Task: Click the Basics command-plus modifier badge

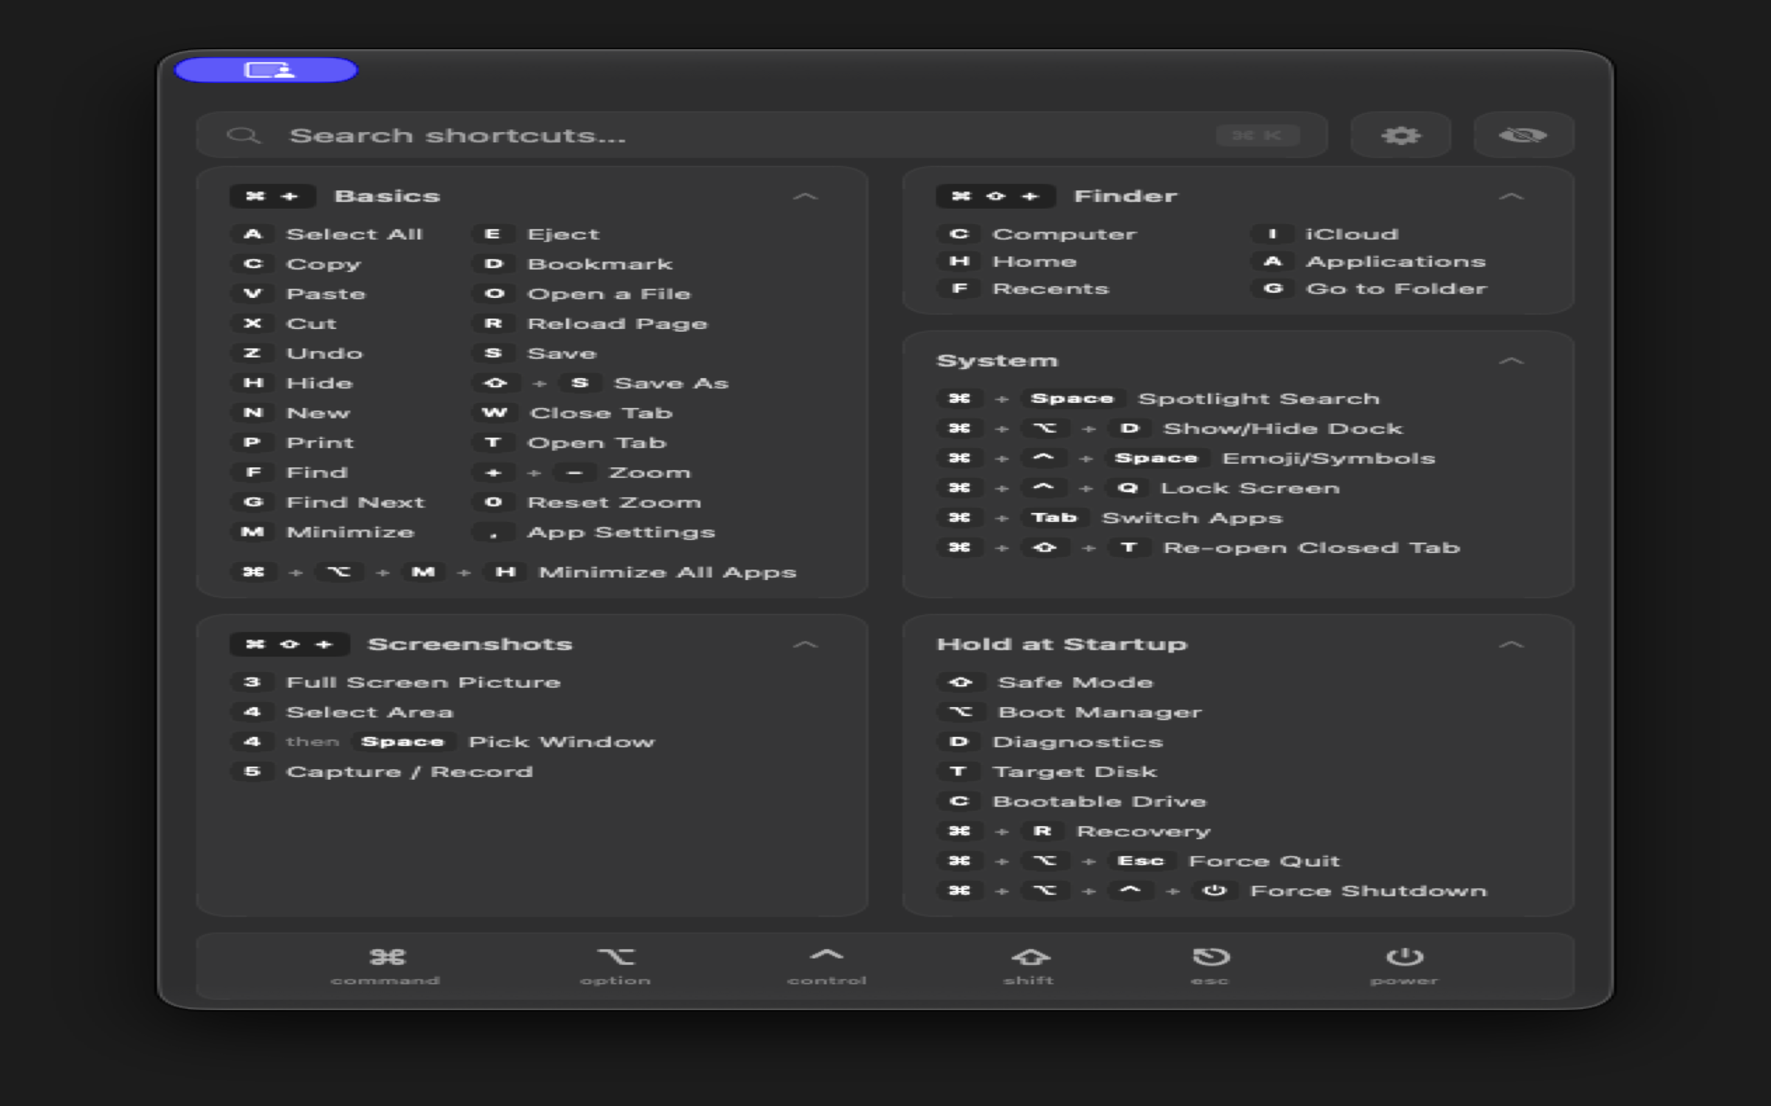Action: coord(273,196)
